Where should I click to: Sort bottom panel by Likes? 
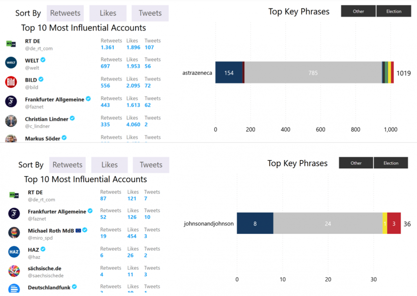pyautogui.click(x=109, y=165)
